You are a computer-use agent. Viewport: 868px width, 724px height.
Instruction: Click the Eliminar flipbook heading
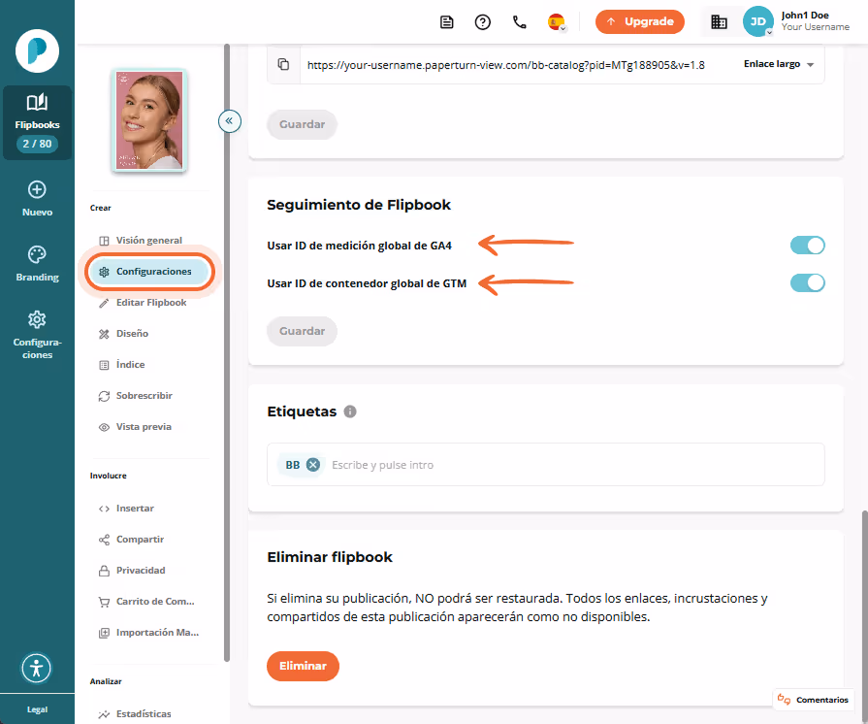[x=330, y=557]
